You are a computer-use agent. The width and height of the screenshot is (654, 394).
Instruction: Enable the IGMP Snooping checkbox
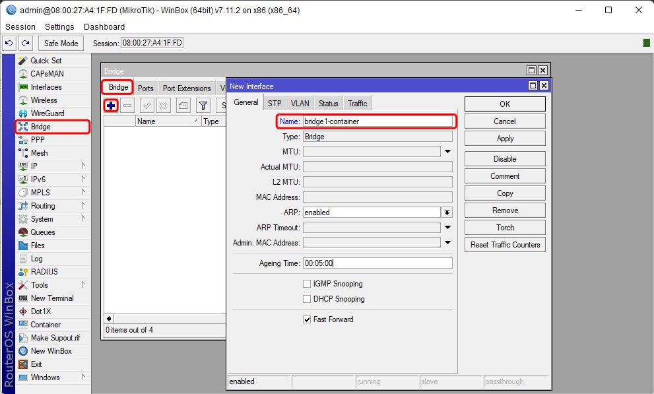(x=307, y=284)
